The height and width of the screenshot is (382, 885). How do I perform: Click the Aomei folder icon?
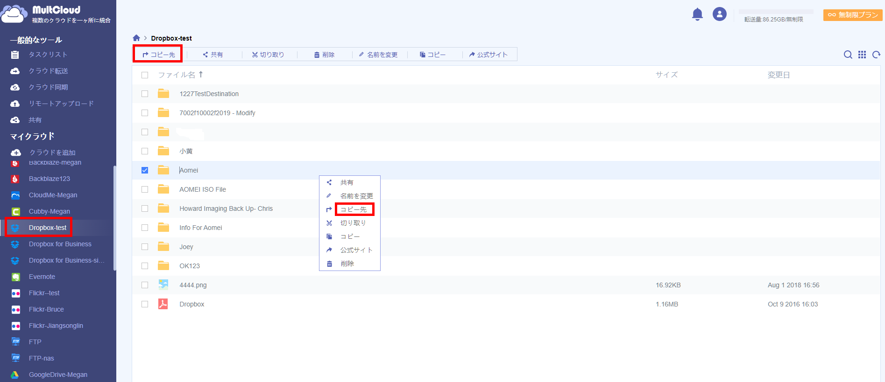pyautogui.click(x=163, y=170)
